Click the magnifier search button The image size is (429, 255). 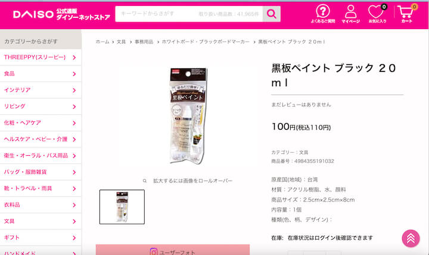[272, 14]
